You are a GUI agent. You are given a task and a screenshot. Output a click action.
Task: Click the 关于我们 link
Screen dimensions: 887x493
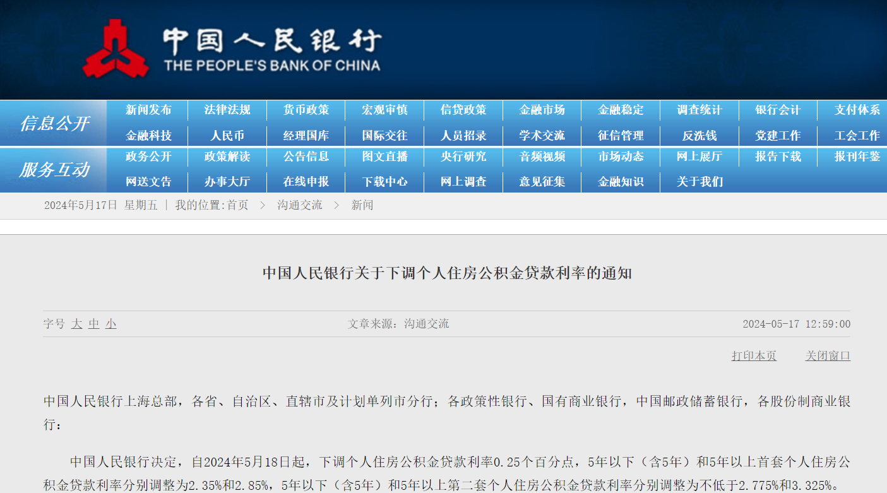(x=699, y=182)
